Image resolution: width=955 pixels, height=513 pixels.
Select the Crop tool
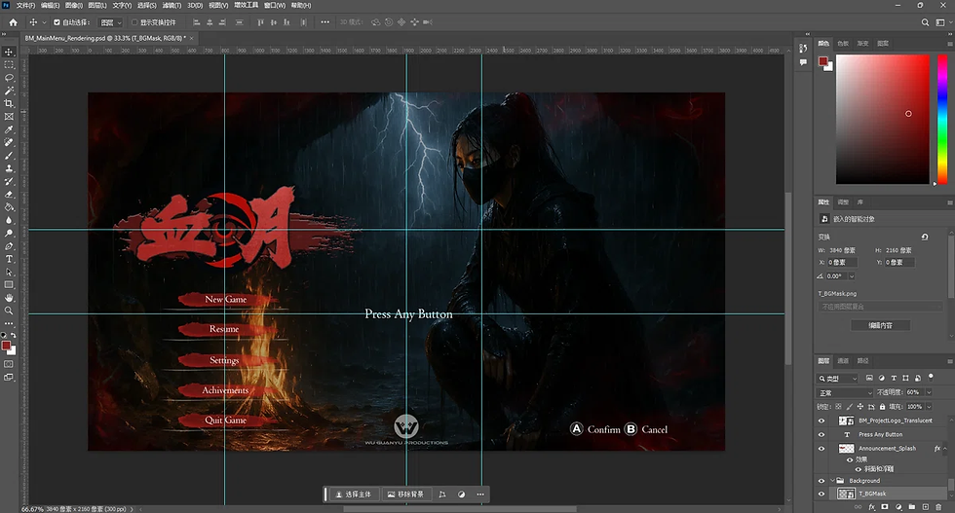[x=9, y=103]
